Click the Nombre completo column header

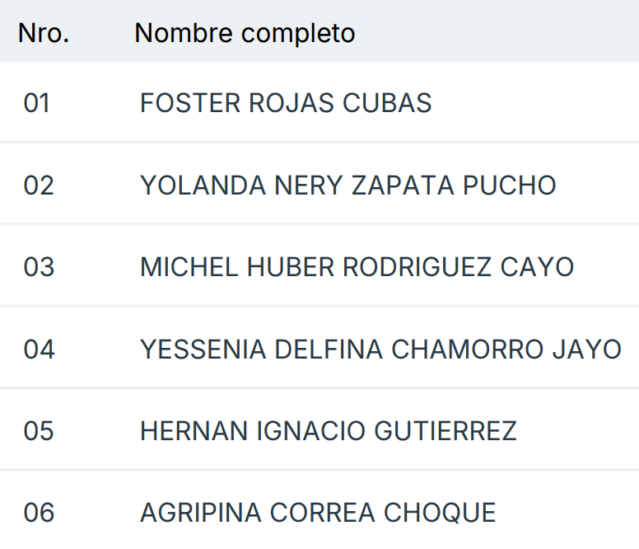245,33
